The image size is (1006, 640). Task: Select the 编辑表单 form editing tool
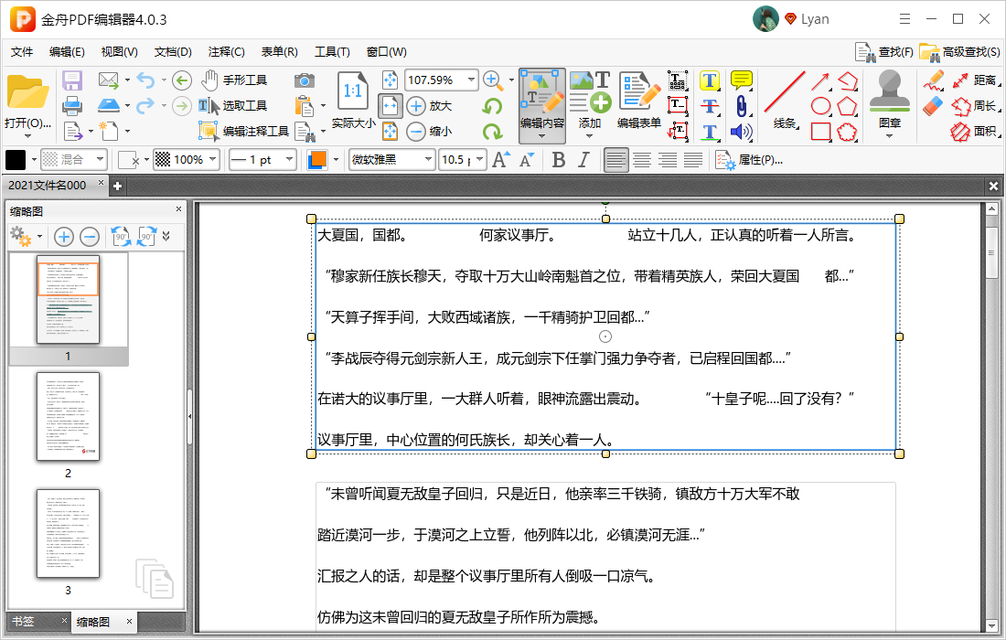637,101
